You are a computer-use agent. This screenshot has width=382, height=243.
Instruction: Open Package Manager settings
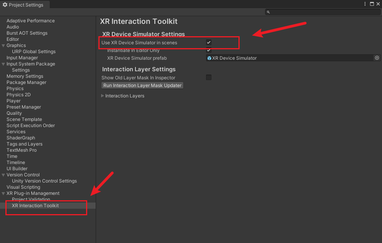26,82
